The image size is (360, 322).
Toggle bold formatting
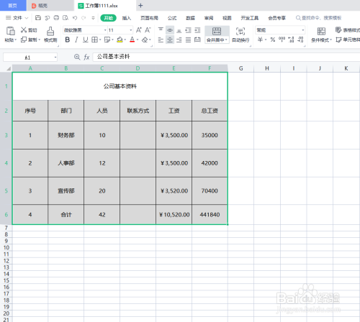(x=68, y=40)
